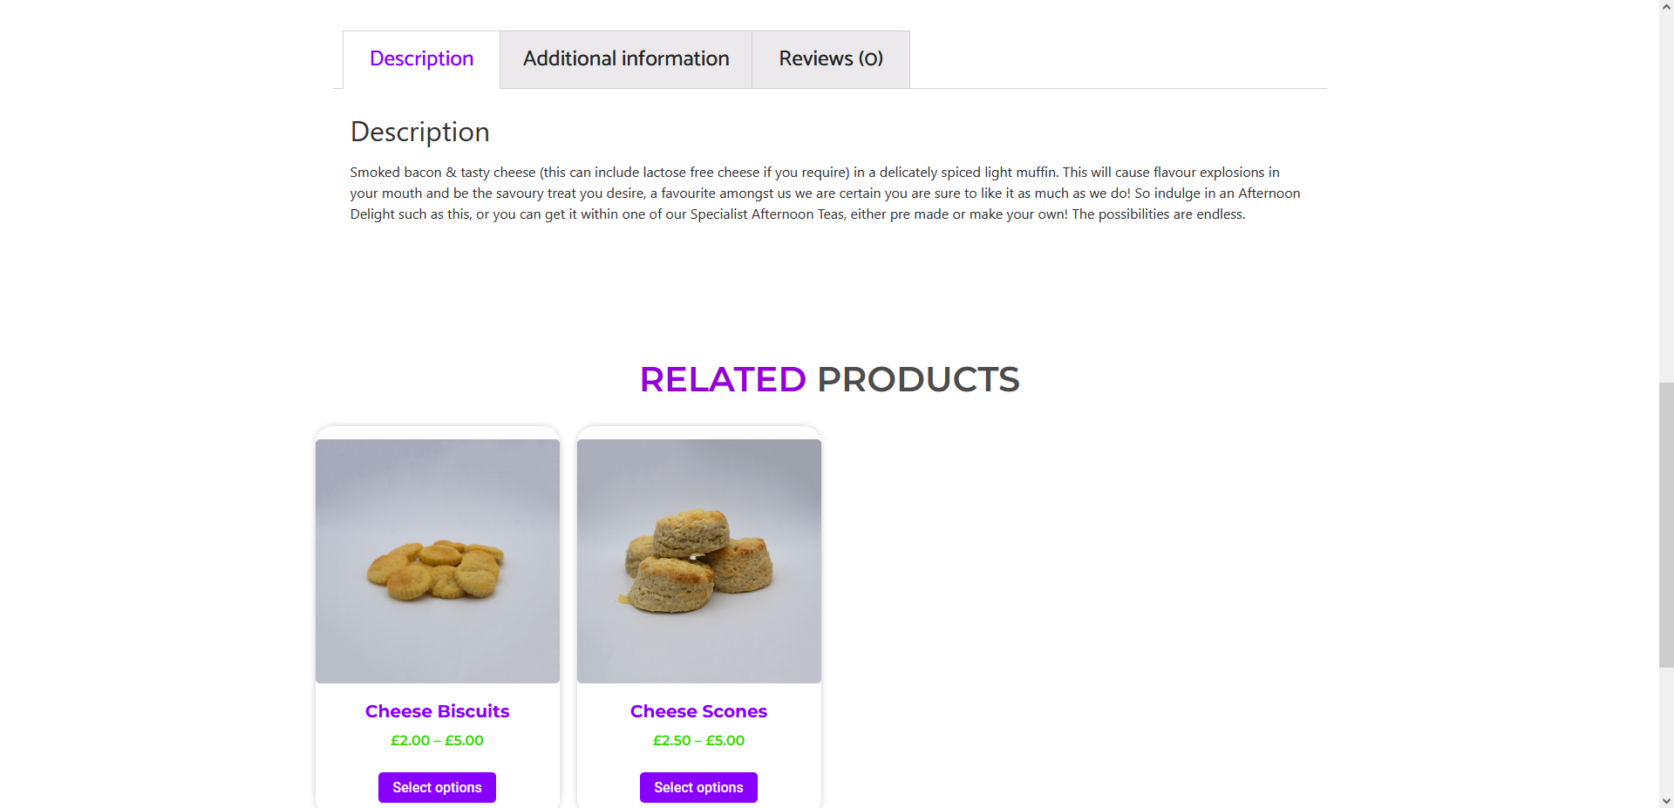Click the Cheese Scones product card
Screen dimensions: 1674x808
click(x=698, y=610)
